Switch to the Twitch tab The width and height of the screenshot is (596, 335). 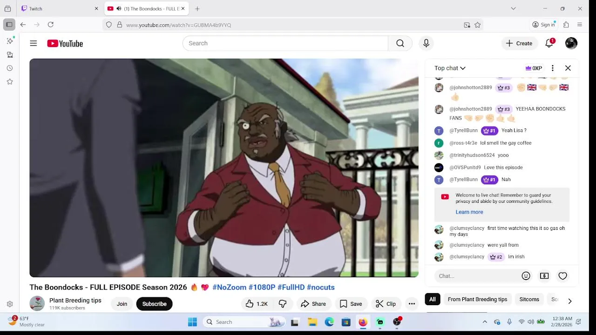[x=60, y=8]
